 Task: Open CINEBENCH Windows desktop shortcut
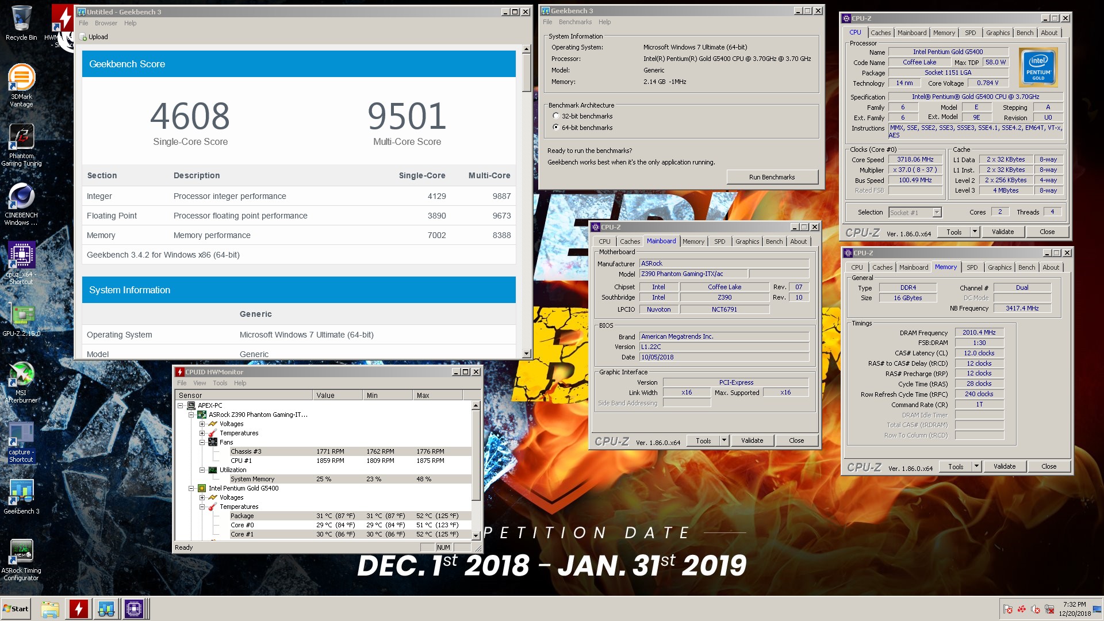21,204
